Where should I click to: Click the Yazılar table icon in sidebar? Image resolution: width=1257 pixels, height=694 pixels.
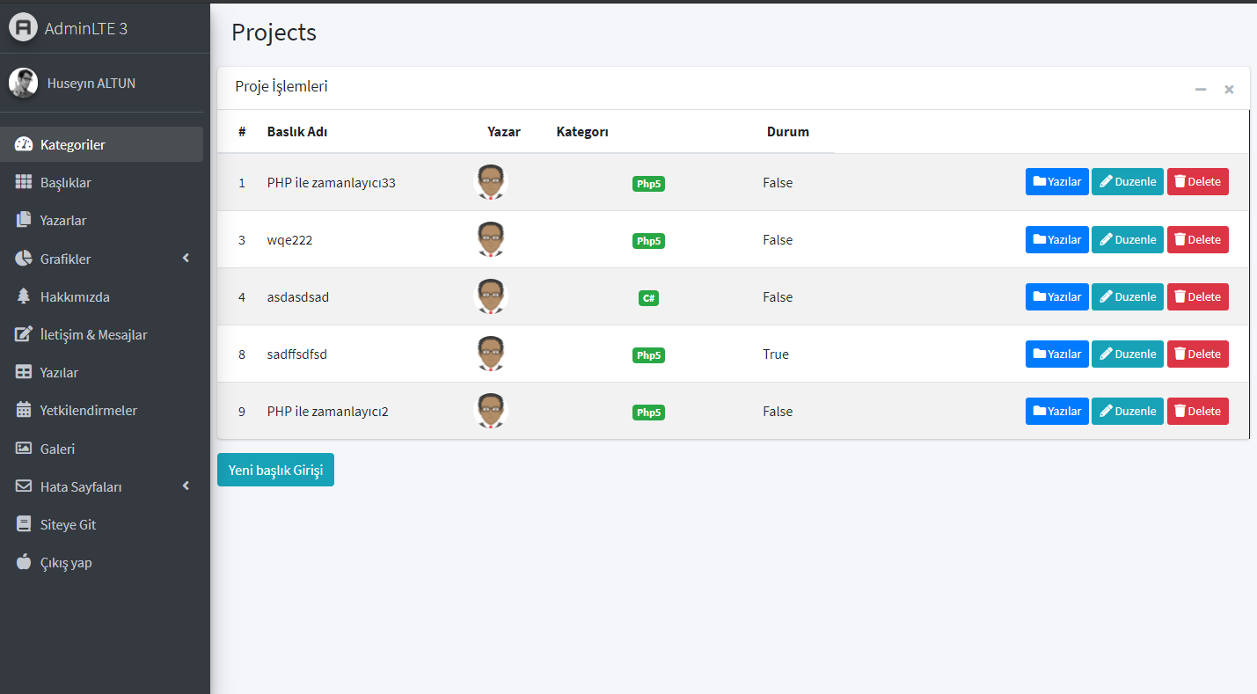[24, 372]
